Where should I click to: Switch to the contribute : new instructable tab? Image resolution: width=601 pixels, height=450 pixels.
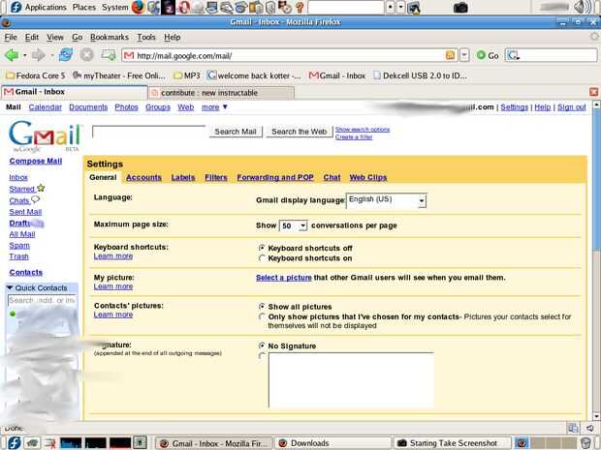click(221, 93)
